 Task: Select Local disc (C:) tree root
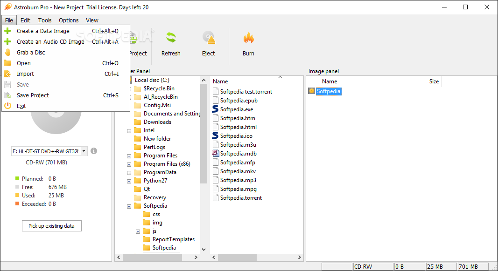click(152, 80)
